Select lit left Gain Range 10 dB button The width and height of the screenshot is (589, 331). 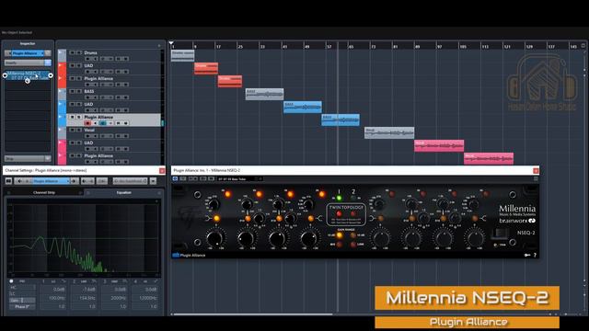340,235
